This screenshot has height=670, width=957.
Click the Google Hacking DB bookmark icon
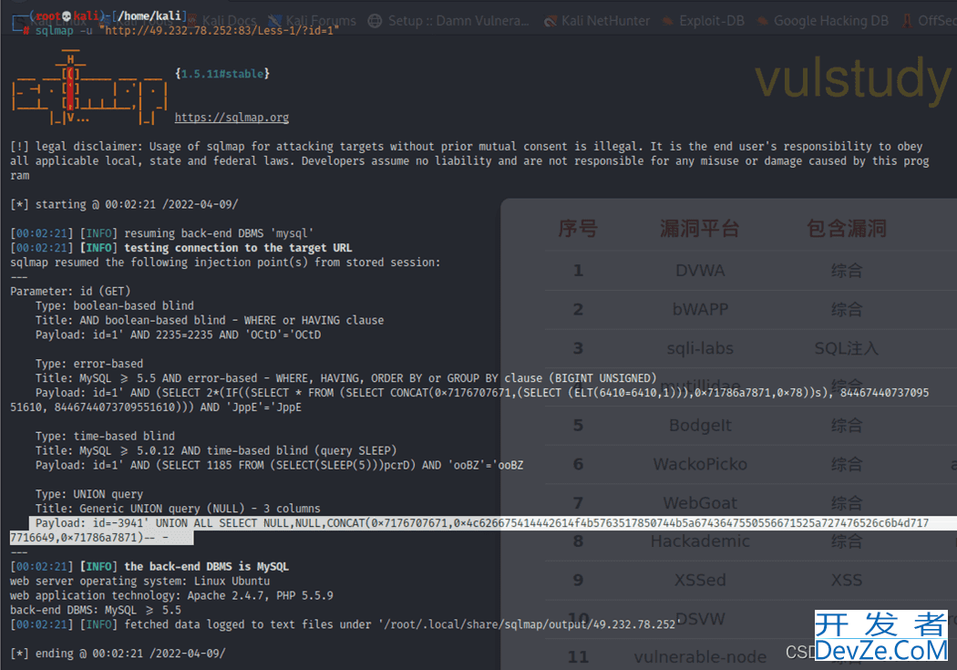coord(763,21)
